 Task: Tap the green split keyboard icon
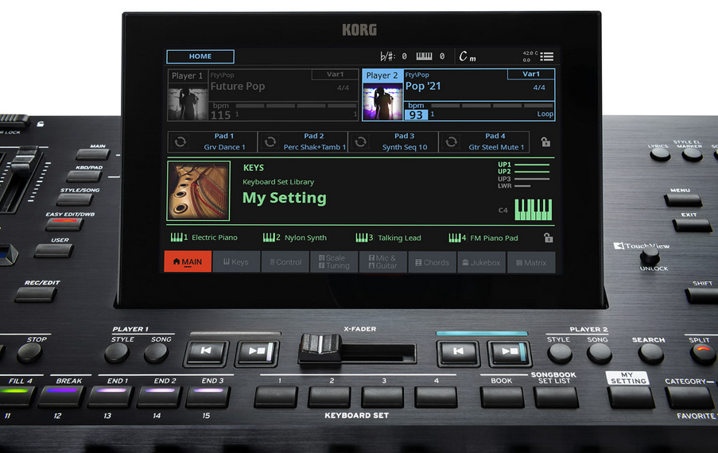(x=534, y=210)
